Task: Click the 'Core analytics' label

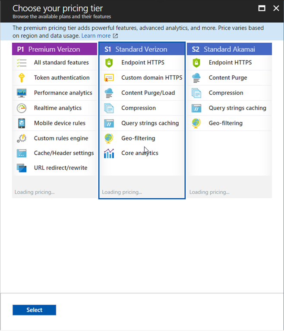Action: (140, 153)
